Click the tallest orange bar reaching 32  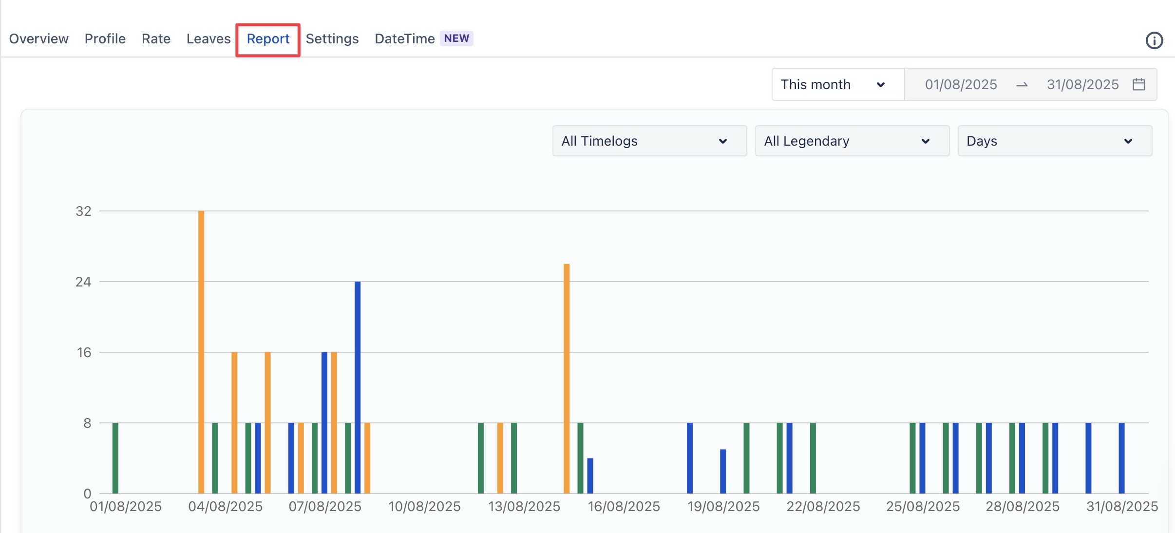pos(201,351)
